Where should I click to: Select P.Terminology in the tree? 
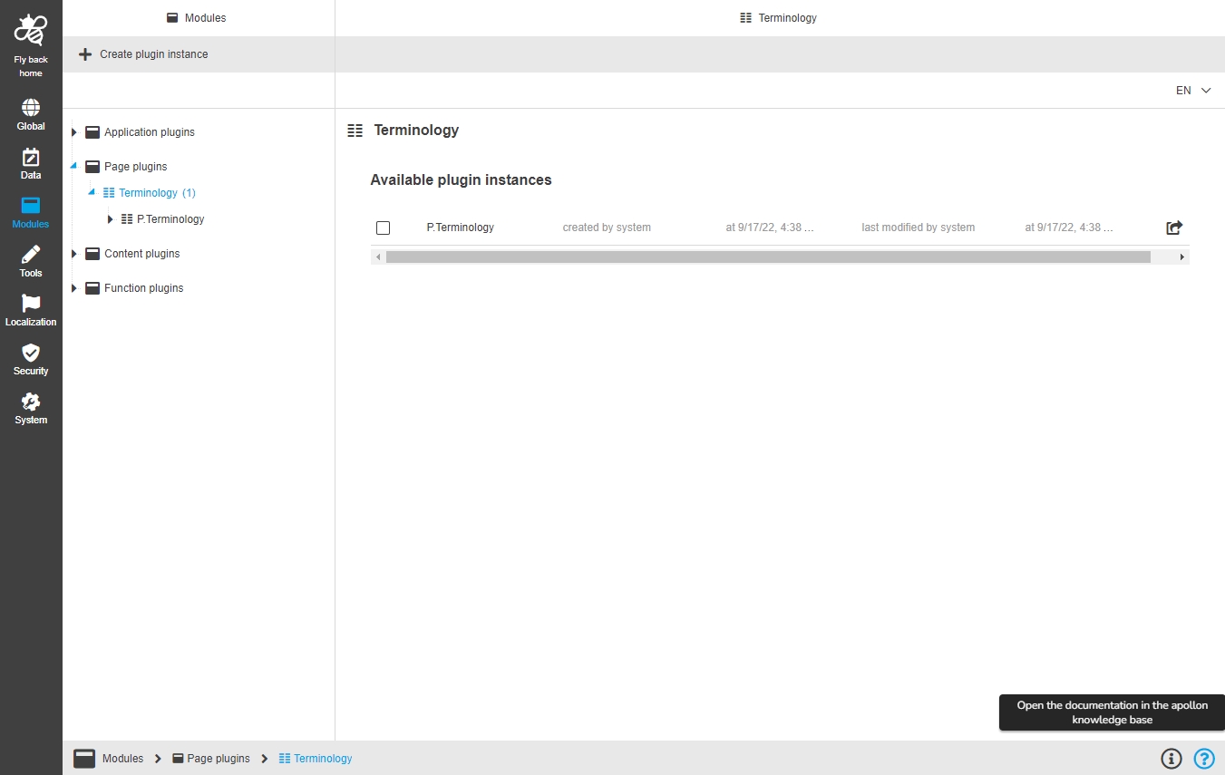170,219
